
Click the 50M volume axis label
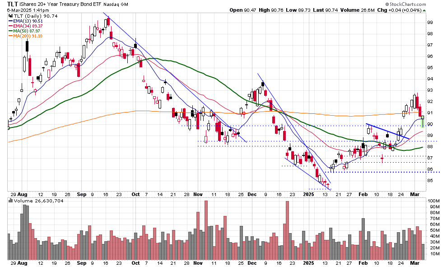[x=434, y=230]
